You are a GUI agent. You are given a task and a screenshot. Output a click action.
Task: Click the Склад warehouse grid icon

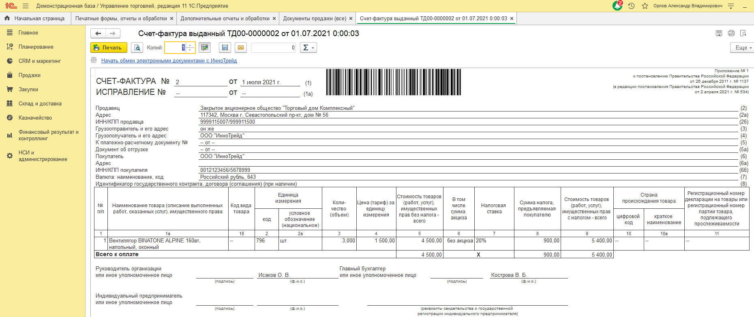pyautogui.click(x=10, y=103)
